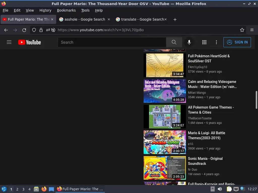Open a new tab with plus button
This screenshot has width=258, height=193.
175,20
